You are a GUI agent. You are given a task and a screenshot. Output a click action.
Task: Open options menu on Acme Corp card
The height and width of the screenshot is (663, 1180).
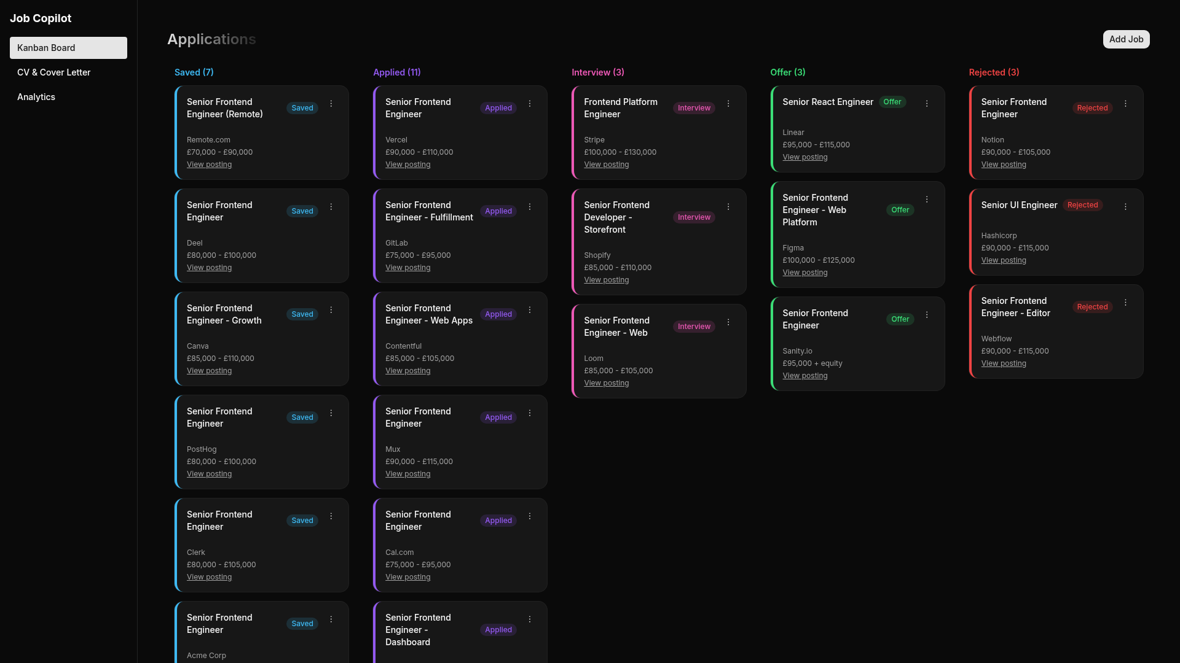(x=331, y=619)
